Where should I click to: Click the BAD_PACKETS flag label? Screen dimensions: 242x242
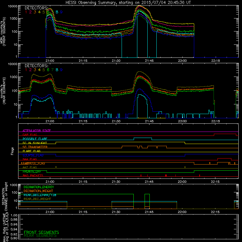click(x=33, y=176)
